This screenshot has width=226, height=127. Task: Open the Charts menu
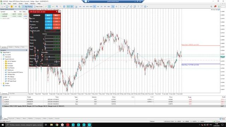point(20,4)
